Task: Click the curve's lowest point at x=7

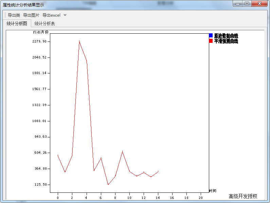Action: point(108,184)
